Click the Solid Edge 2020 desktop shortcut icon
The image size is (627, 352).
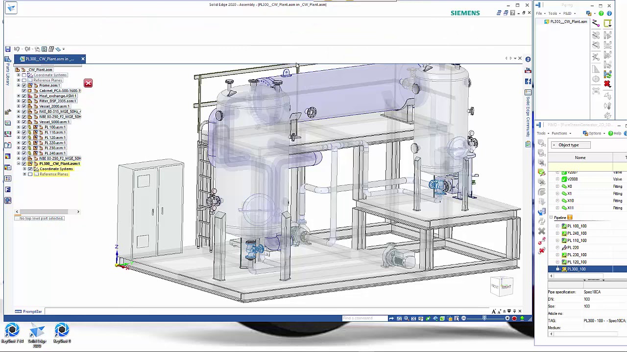[37, 334]
